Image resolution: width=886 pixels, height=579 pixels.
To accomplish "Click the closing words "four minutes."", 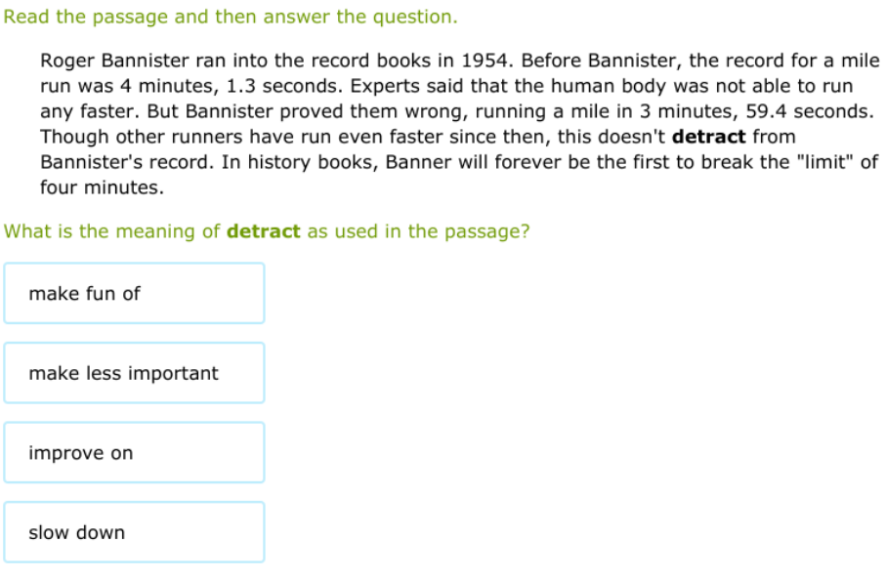I will click(102, 187).
